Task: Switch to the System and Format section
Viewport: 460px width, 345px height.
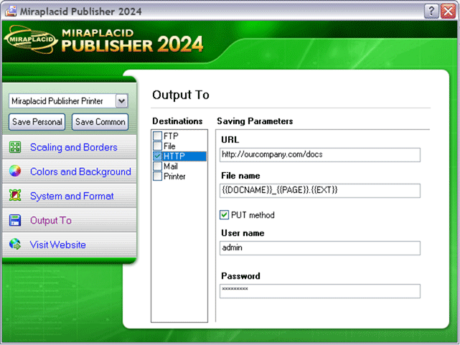Action: tap(72, 196)
